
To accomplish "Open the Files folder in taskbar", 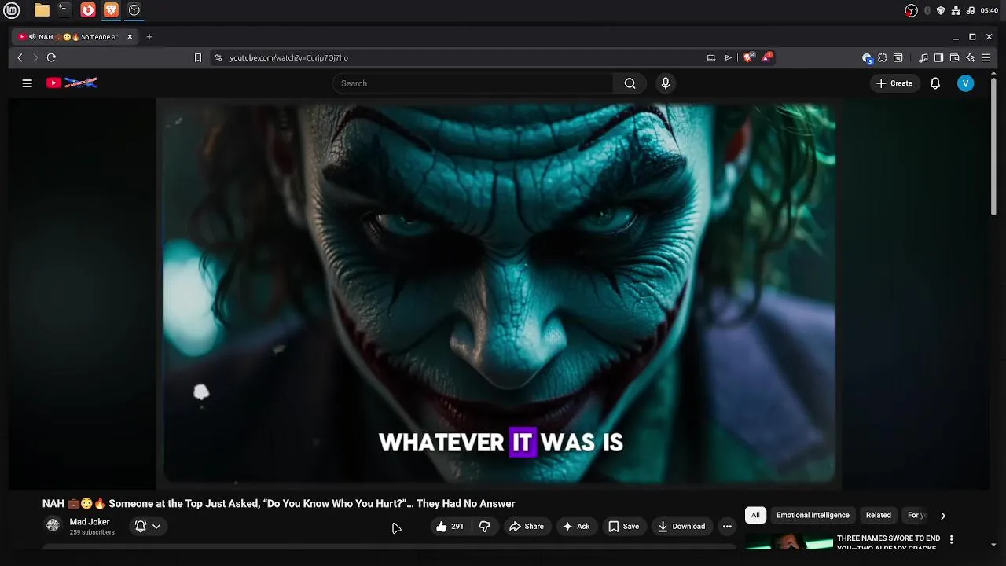I will [42, 10].
